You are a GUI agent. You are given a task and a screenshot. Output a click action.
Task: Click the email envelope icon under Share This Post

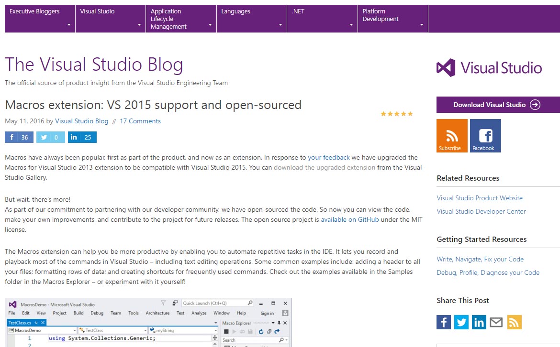[x=496, y=322]
